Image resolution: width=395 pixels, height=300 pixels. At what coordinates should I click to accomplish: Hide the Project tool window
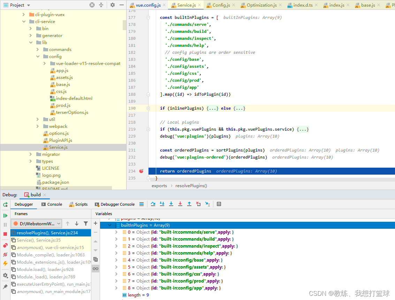pyautogui.click(x=122, y=5)
